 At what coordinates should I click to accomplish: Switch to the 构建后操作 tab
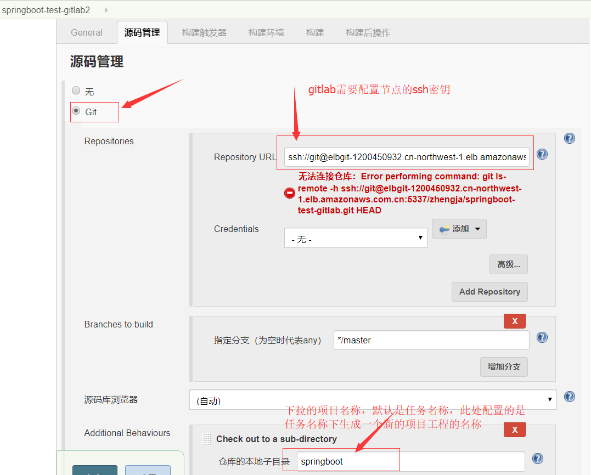(368, 33)
